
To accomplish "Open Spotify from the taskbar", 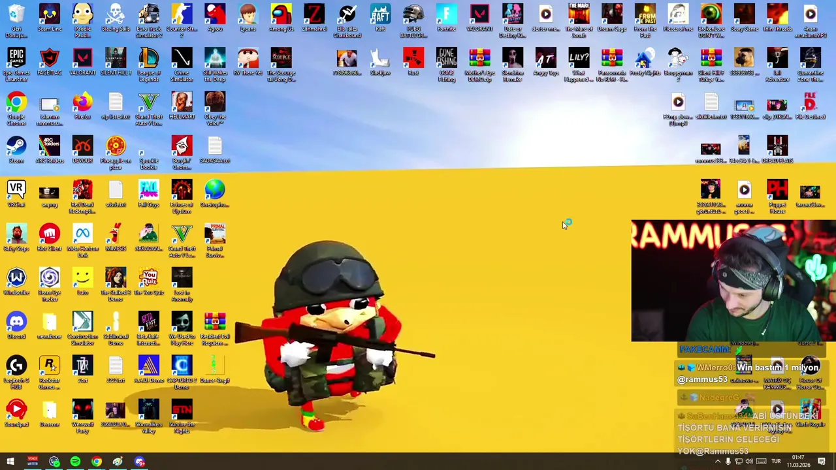I will [75, 462].
